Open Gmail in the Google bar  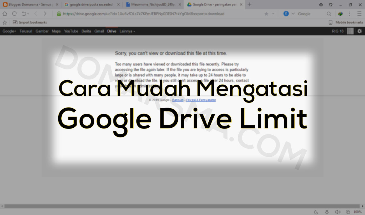99,31
